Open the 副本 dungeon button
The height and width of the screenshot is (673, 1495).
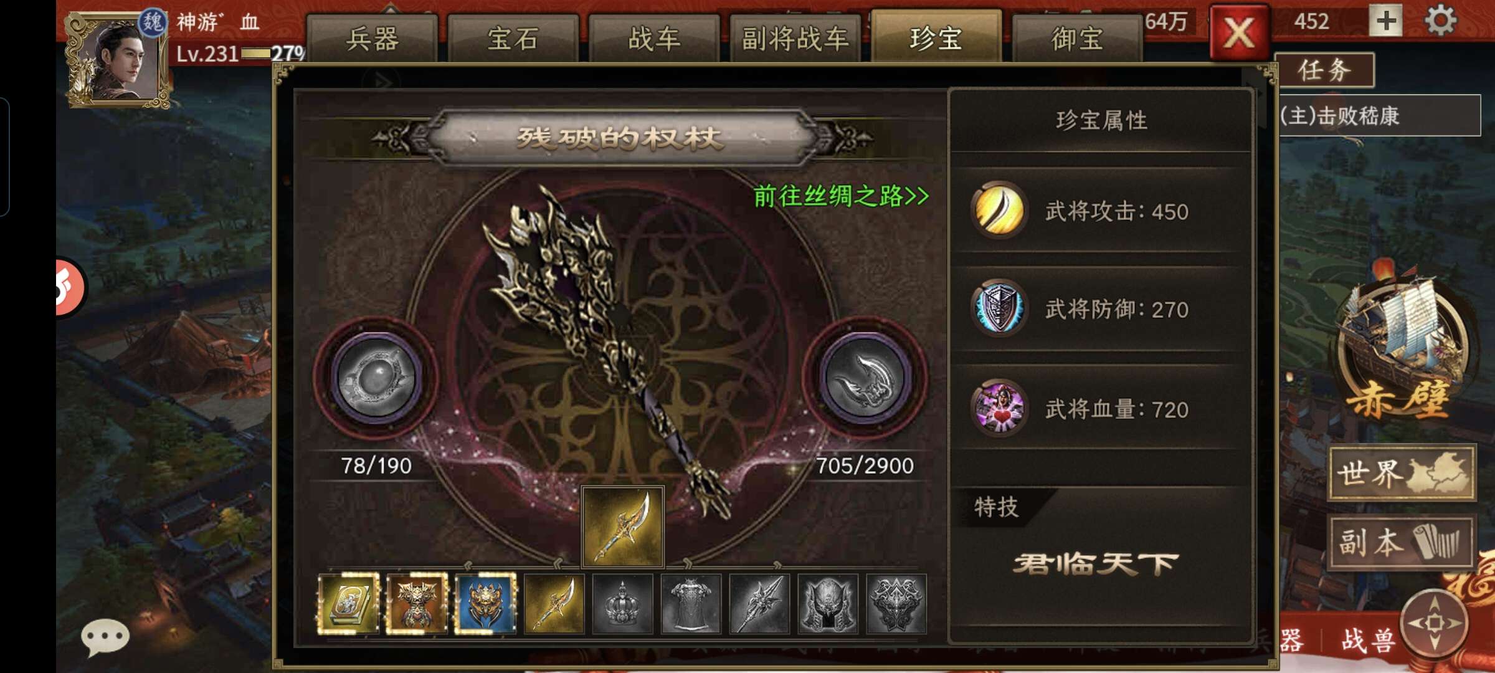(x=1402, y=542)
